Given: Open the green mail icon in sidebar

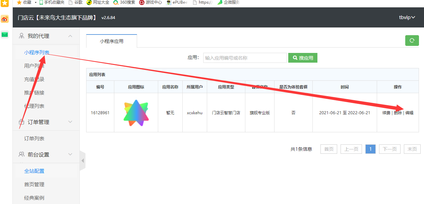Looking at the screenshot, I should (5, 35).
